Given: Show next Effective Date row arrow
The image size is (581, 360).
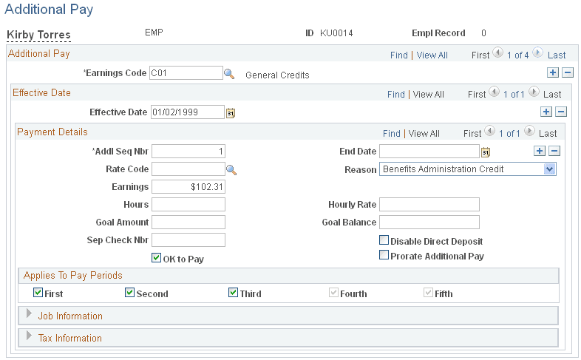Looking at the screenshot, I should 534,92.
